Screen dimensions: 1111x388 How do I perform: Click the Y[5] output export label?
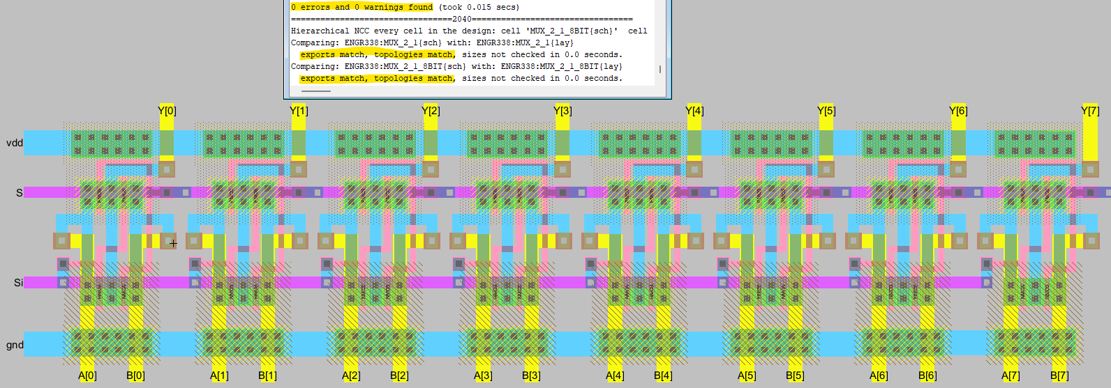pyautogui.click(x=826, y=111)
